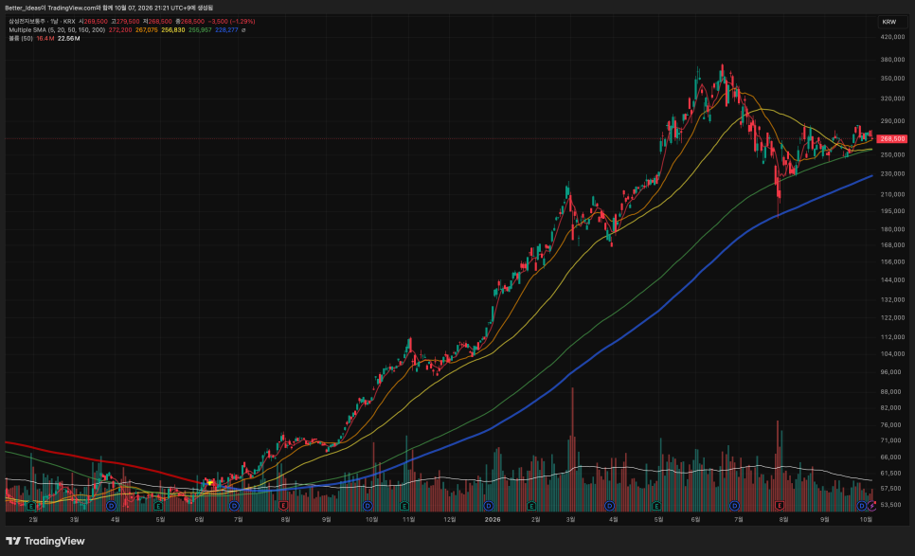Click the open price value 269,500
915x556 pixels.
coord(96,21)
